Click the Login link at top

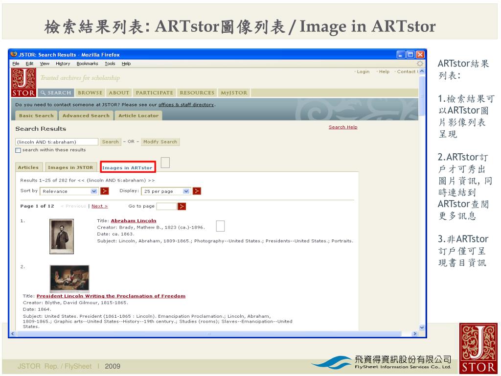tap(363, 71)
